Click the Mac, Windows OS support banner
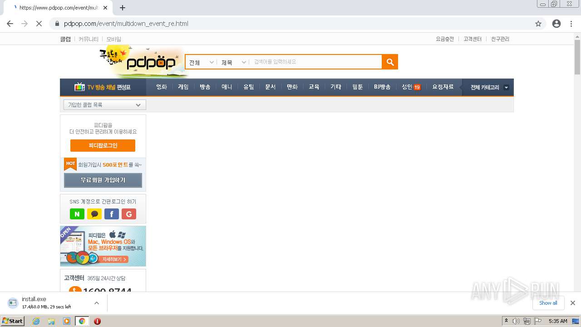Viewport: 581px width, 327px height. click(x=103, y=246)
